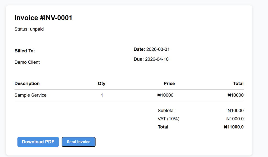268x157 pixels.
Task: Click the Sample Service price ₦10000
Action: click(x=165, y=95)
